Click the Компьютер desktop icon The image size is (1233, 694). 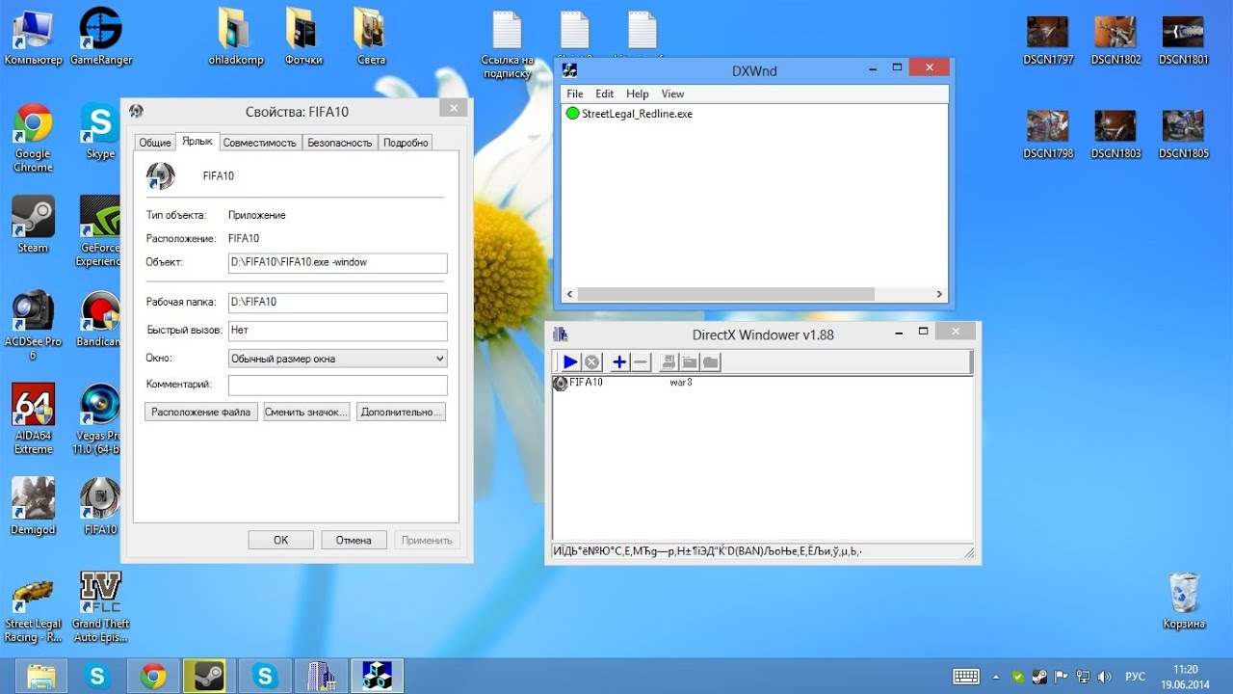[x=33, y=37]
